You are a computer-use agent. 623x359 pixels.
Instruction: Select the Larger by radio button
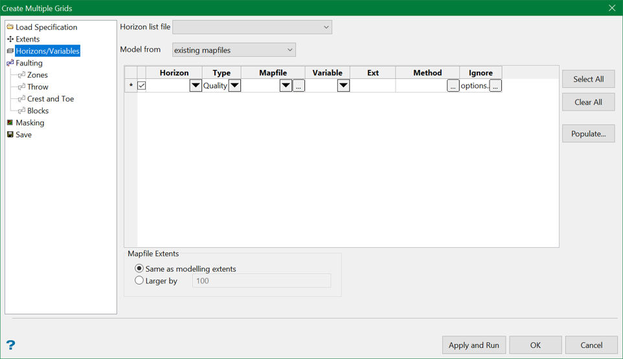pos(139,281)
